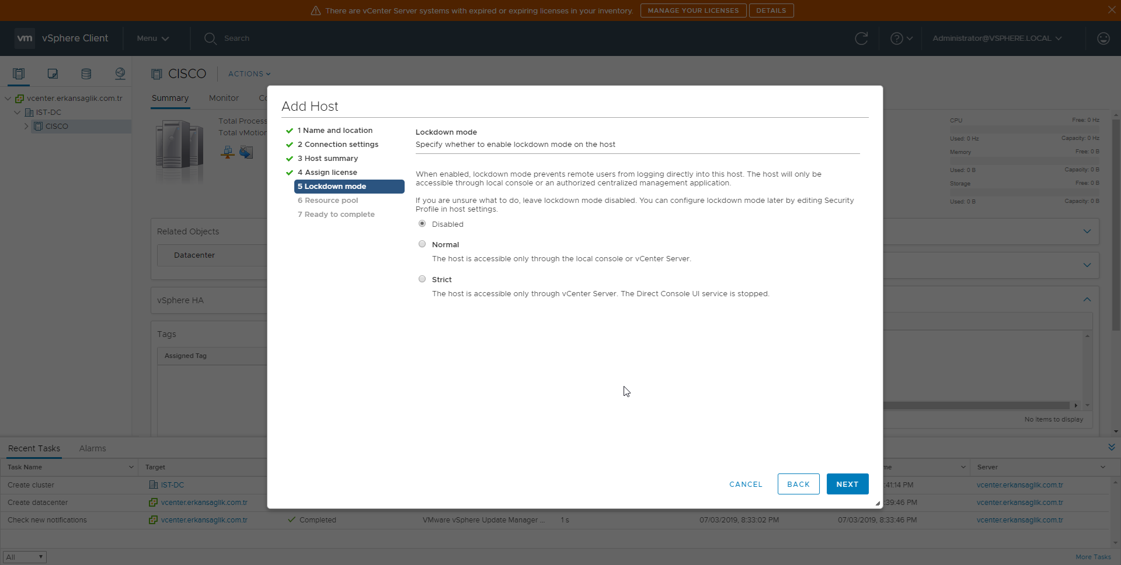Select the Disabled lockdown mode option
The height and width of the screenshot is (565, 1121).
pyautogui.click(x=422, y=224)
